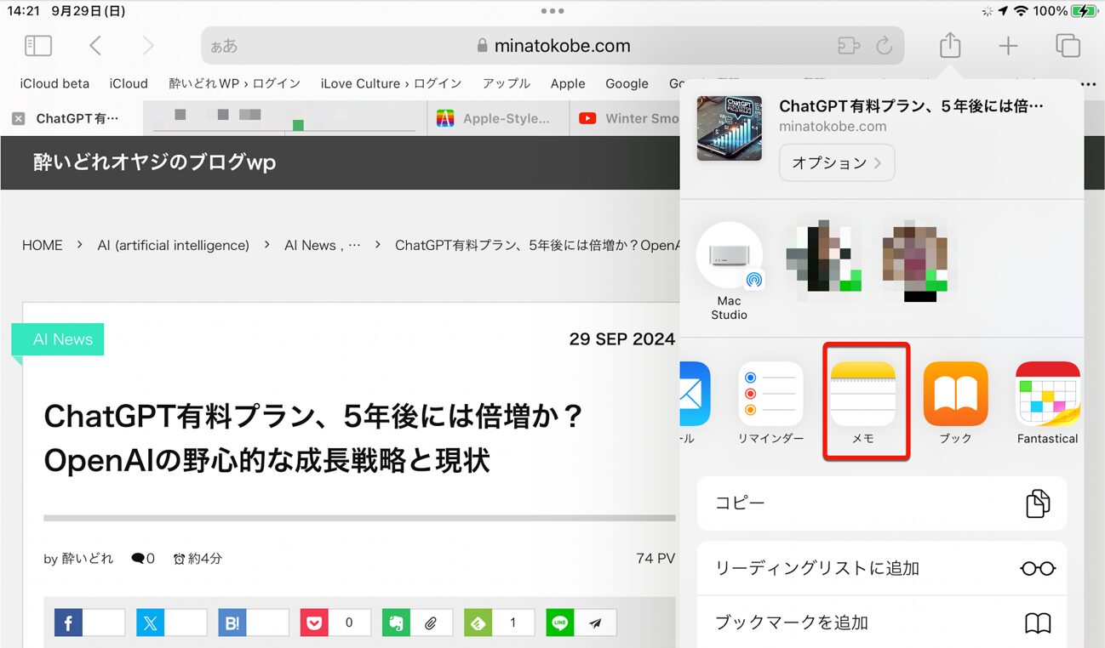Close the ChatGPT有料 tab
Screen dimensions: 1105x648
[x=18, y=119]
